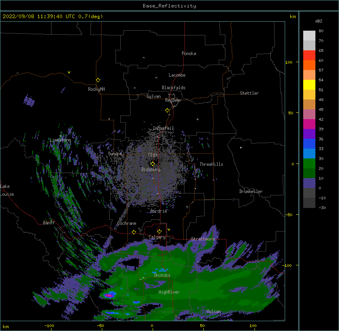Click the Ponoka city label
The image size is (339, 331).
tap(189, 53)
